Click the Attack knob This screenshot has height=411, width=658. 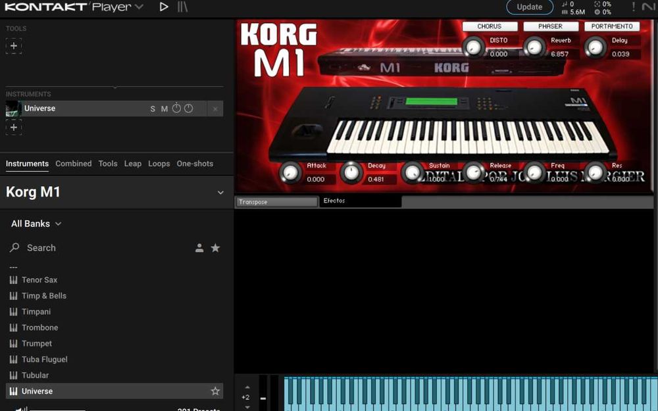point(290,172)
